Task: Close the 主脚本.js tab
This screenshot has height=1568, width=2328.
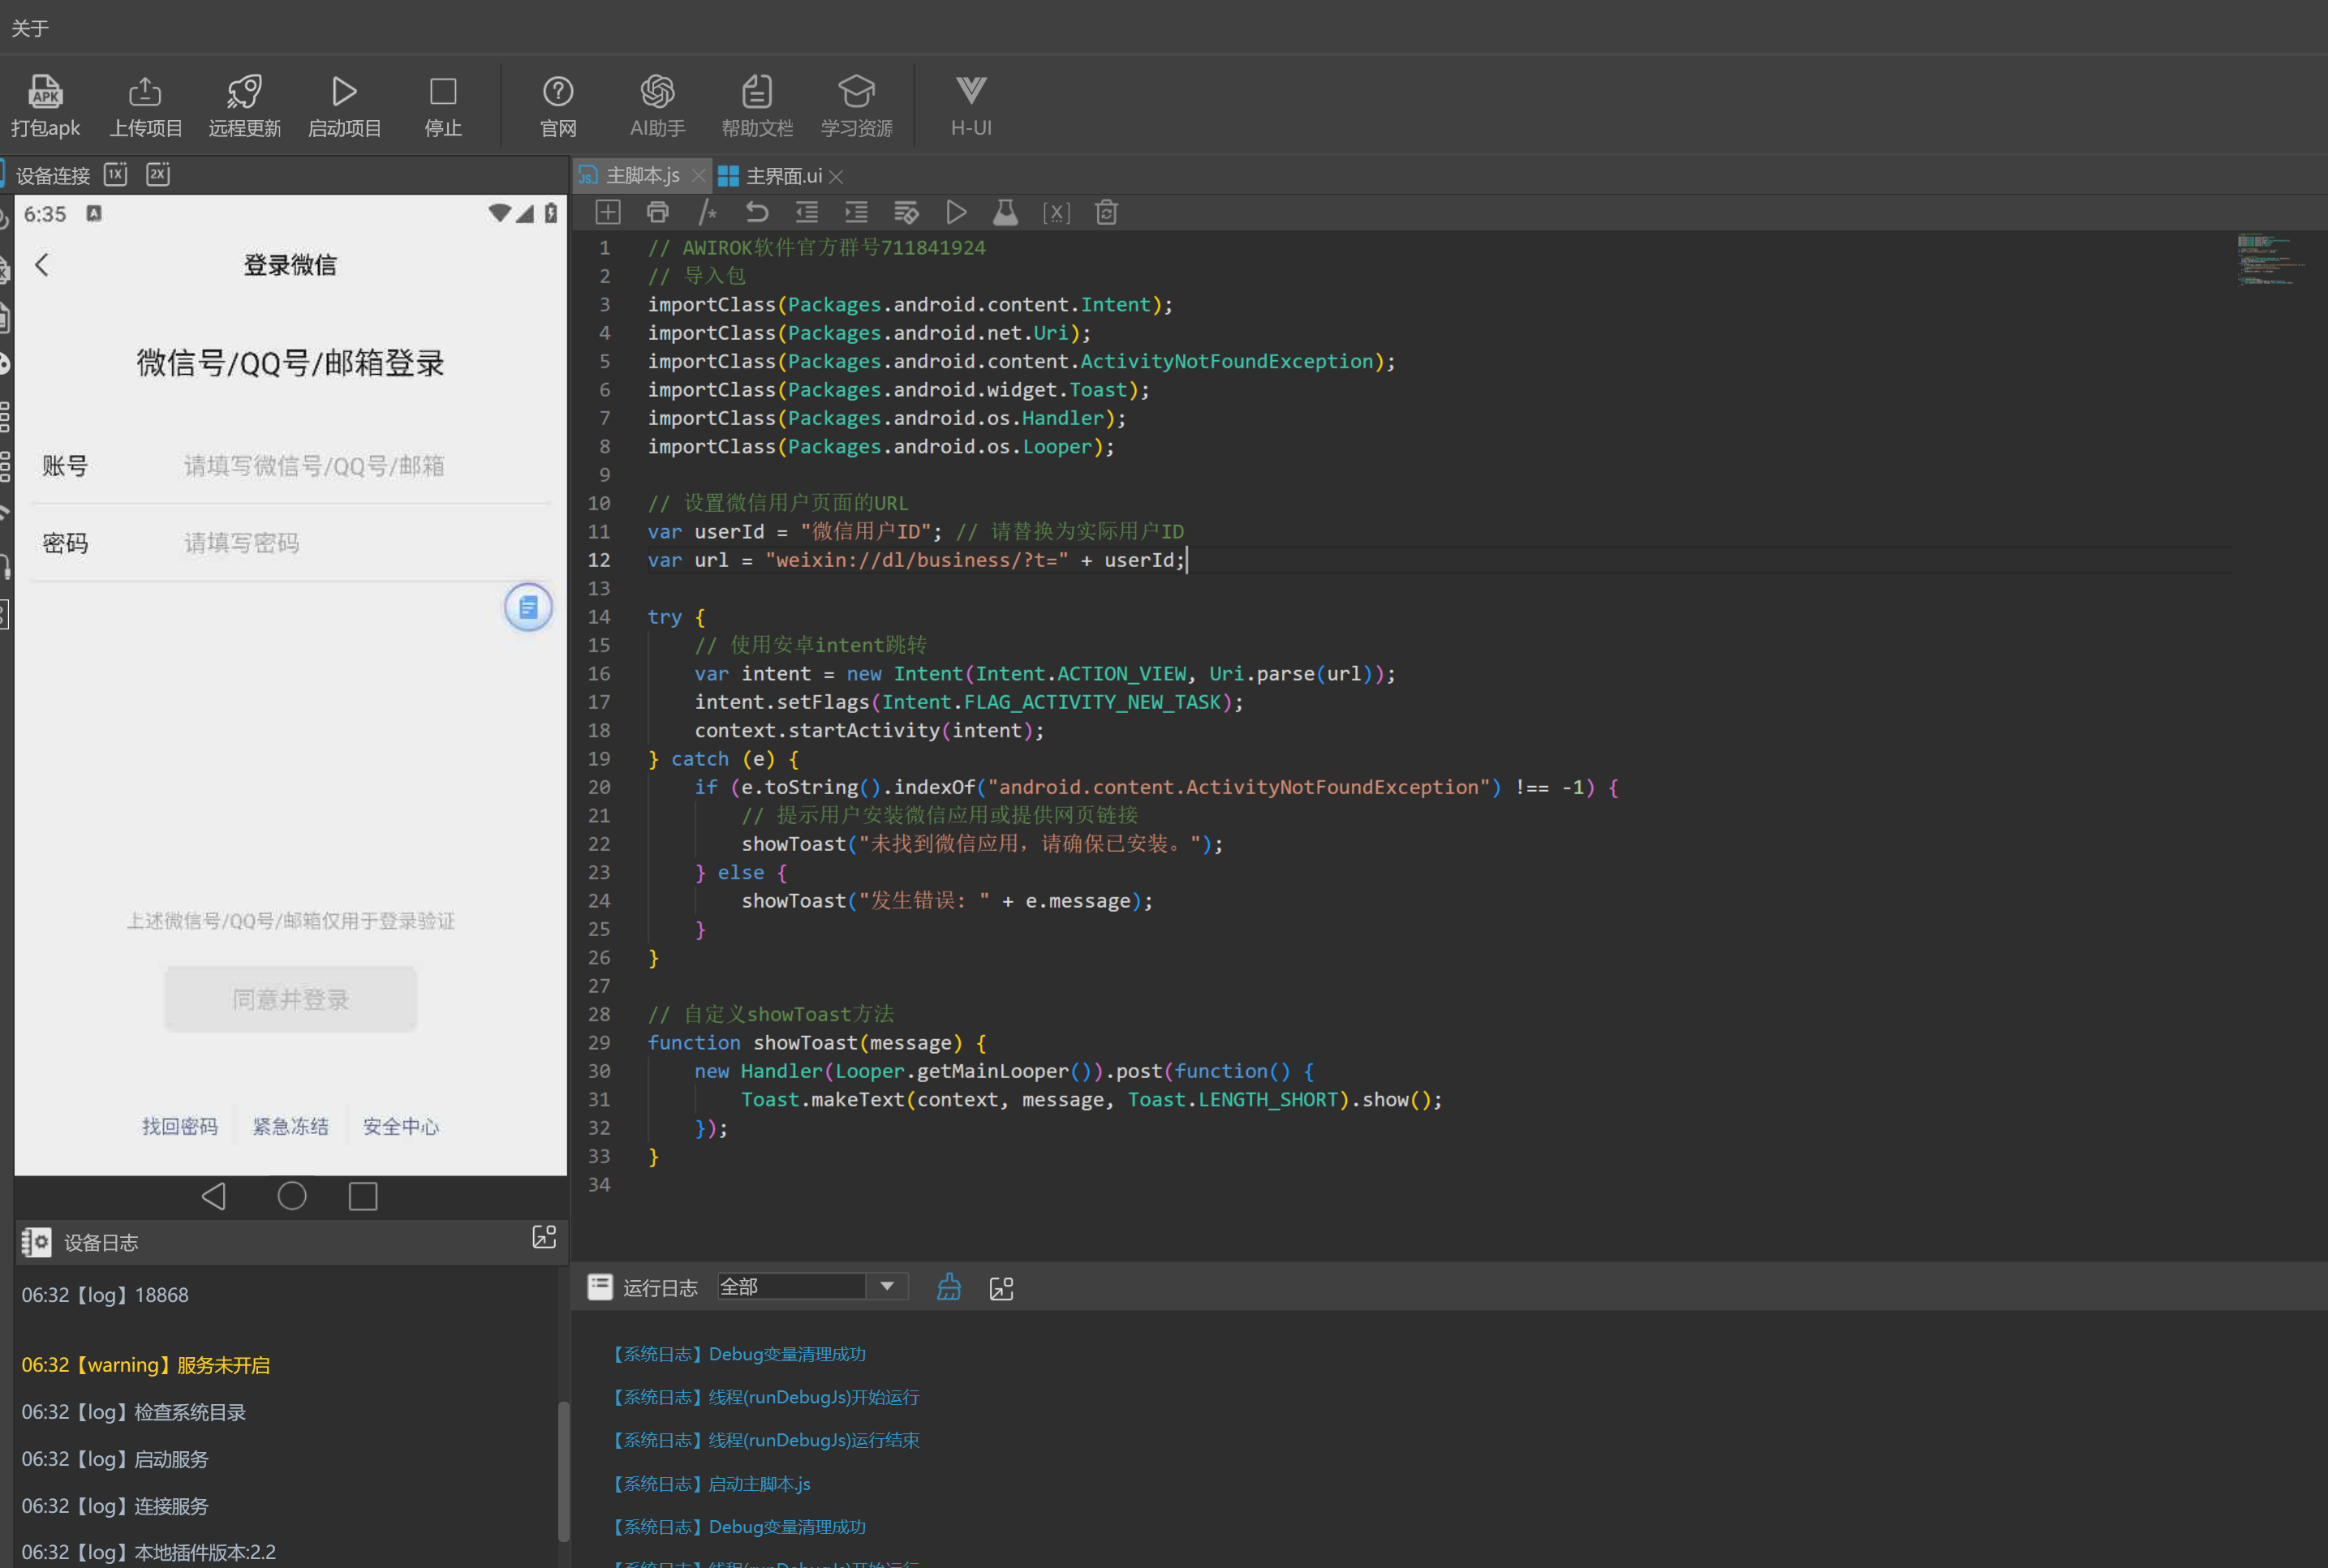Action: point(698,177)
